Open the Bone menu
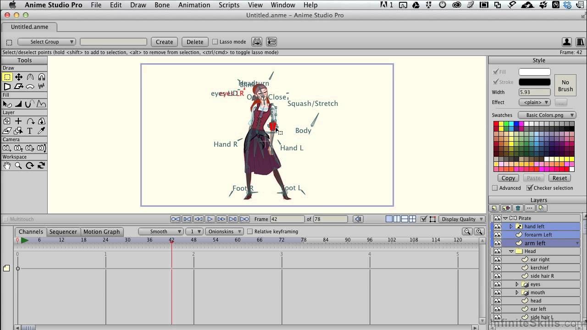The width and height of the screenshot is (587, 330). [162, 5]
